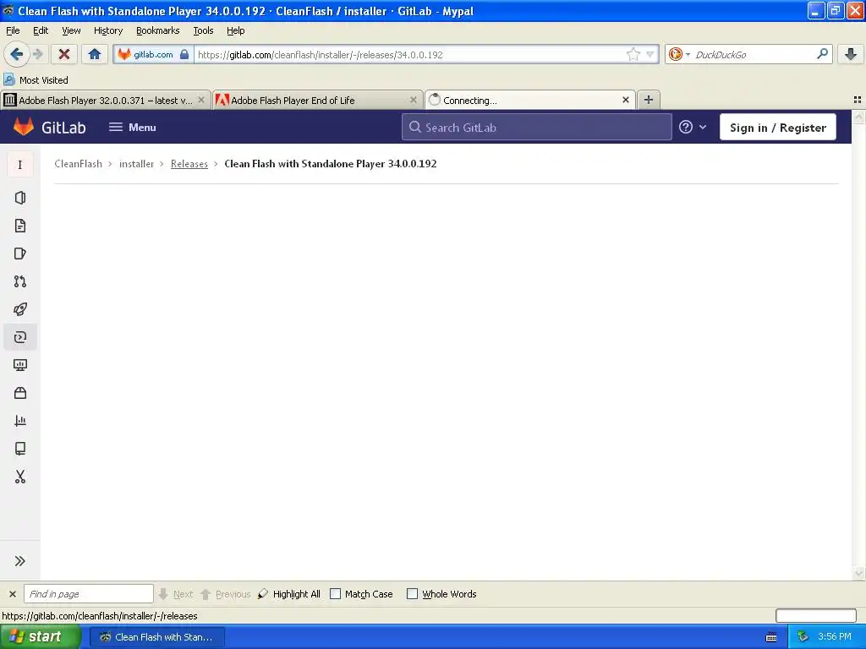This screenshot has width=866, height=649.
Task: Enable the Whole Words checkbox
Action: tap(412, 594)
